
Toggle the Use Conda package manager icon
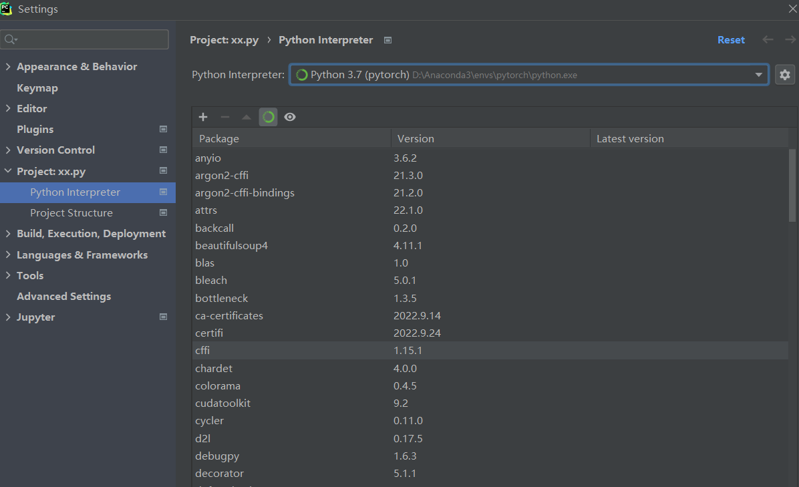click(268, 117)
